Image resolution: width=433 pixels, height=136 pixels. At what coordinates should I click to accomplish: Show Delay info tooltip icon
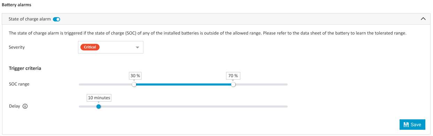pos(25,107)
